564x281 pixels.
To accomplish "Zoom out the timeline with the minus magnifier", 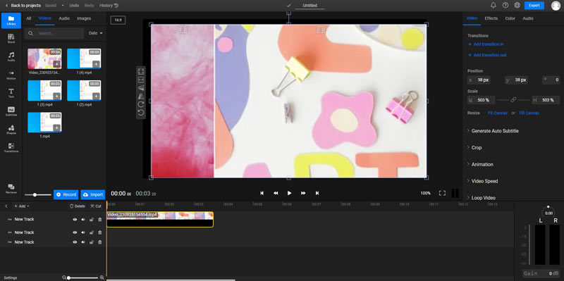I will (x=64, y=277).
